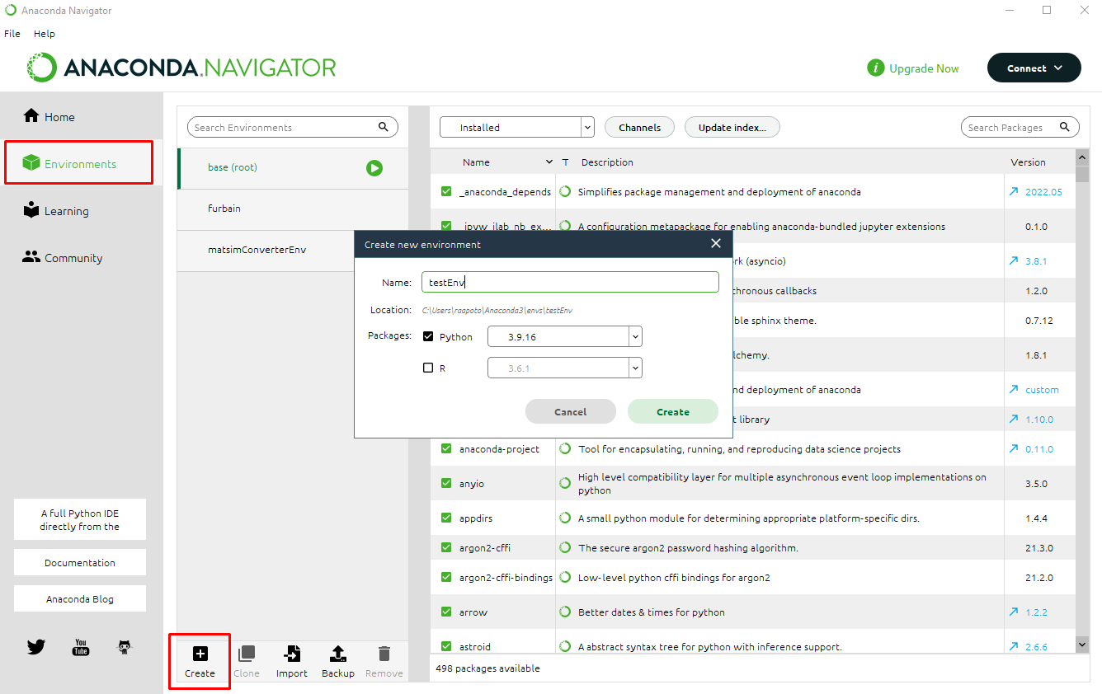Click the Create environment plus icon
1102x694 pixels.
click(200, 654)
